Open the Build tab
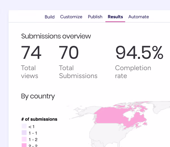This screenshot has height=147, width=170. (x=50, y=17)
